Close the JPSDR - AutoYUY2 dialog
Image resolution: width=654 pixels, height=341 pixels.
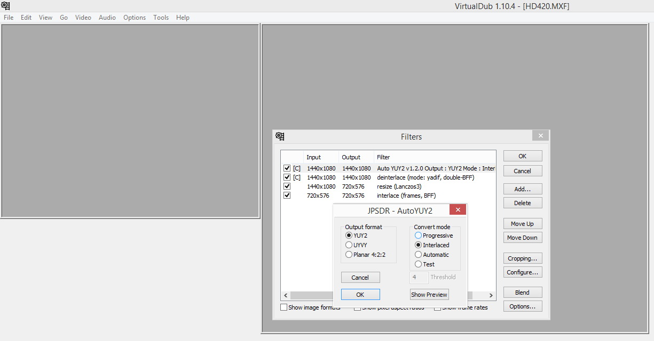point(458,209)
